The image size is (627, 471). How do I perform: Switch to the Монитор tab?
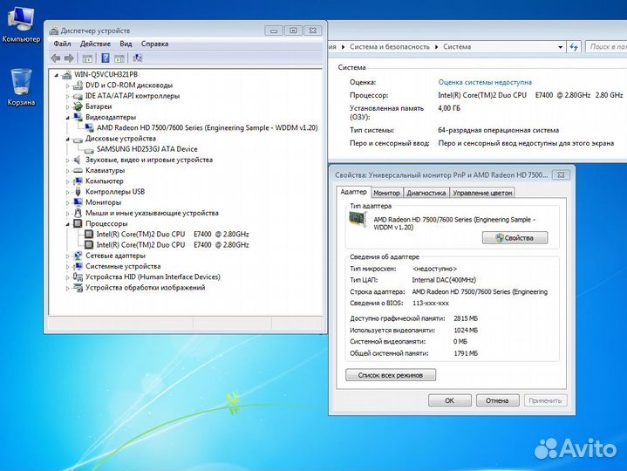pos(386,193)
